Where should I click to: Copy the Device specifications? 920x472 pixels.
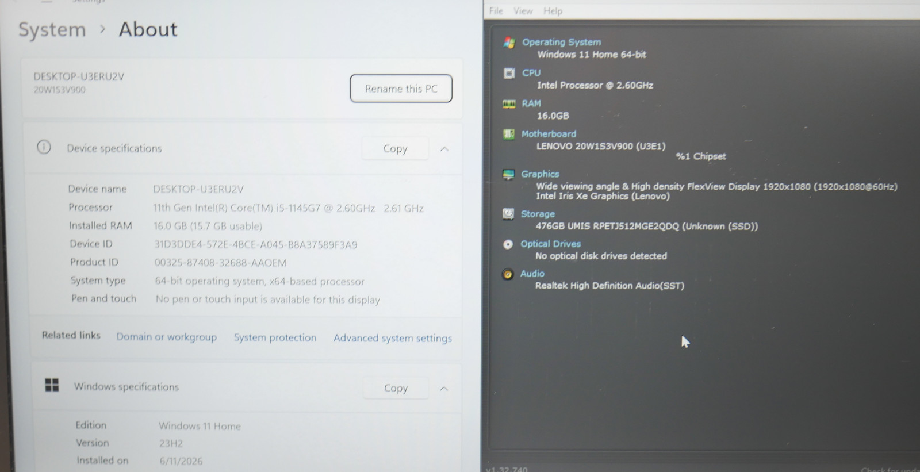395,148
